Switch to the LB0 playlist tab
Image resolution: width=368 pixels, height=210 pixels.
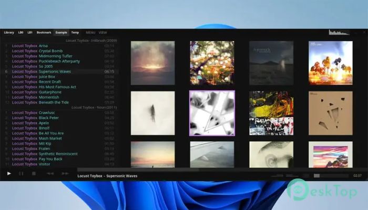click(21, 33)
